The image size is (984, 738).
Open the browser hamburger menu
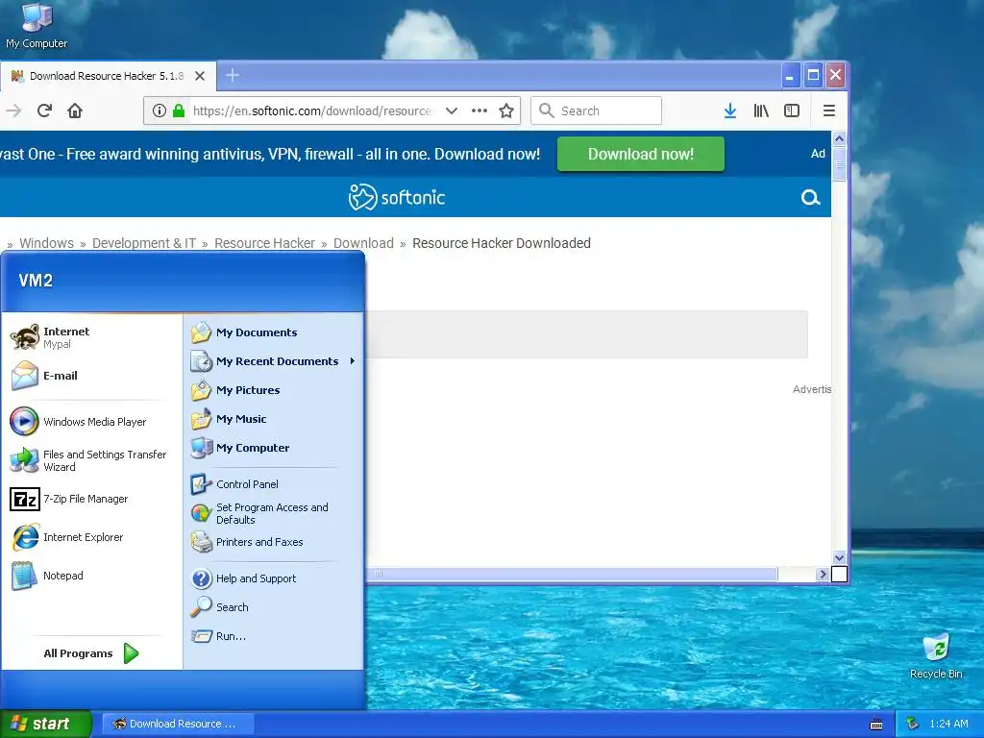(x=829, y=111)
